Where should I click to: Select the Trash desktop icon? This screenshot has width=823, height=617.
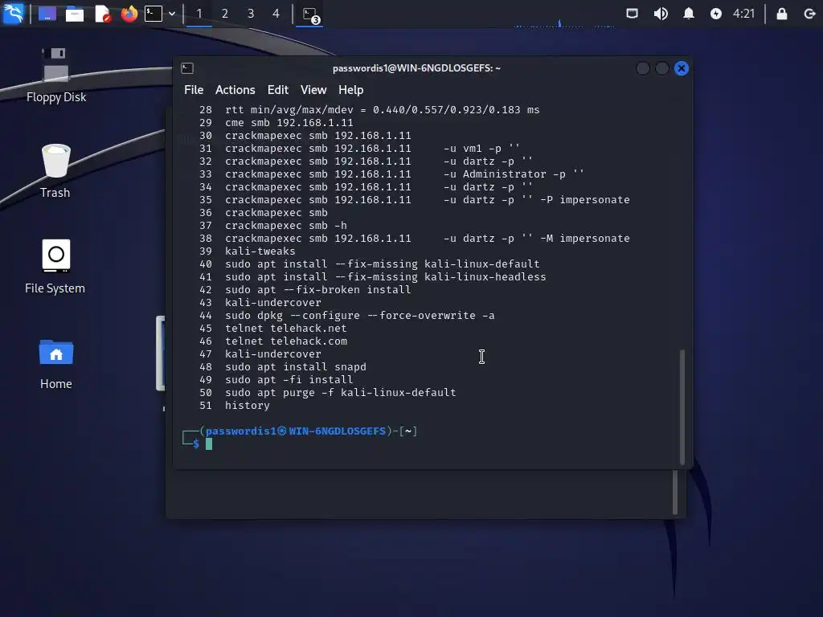pyautogui.click(x=55, y=171)
